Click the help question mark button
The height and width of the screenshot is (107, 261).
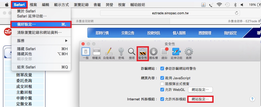pyautogui.click(x=252, y=99)
